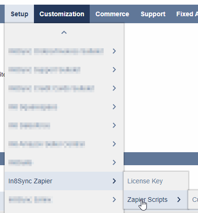Open the Commerce menu
Screen dimensions: 198x213
[112, 14]
